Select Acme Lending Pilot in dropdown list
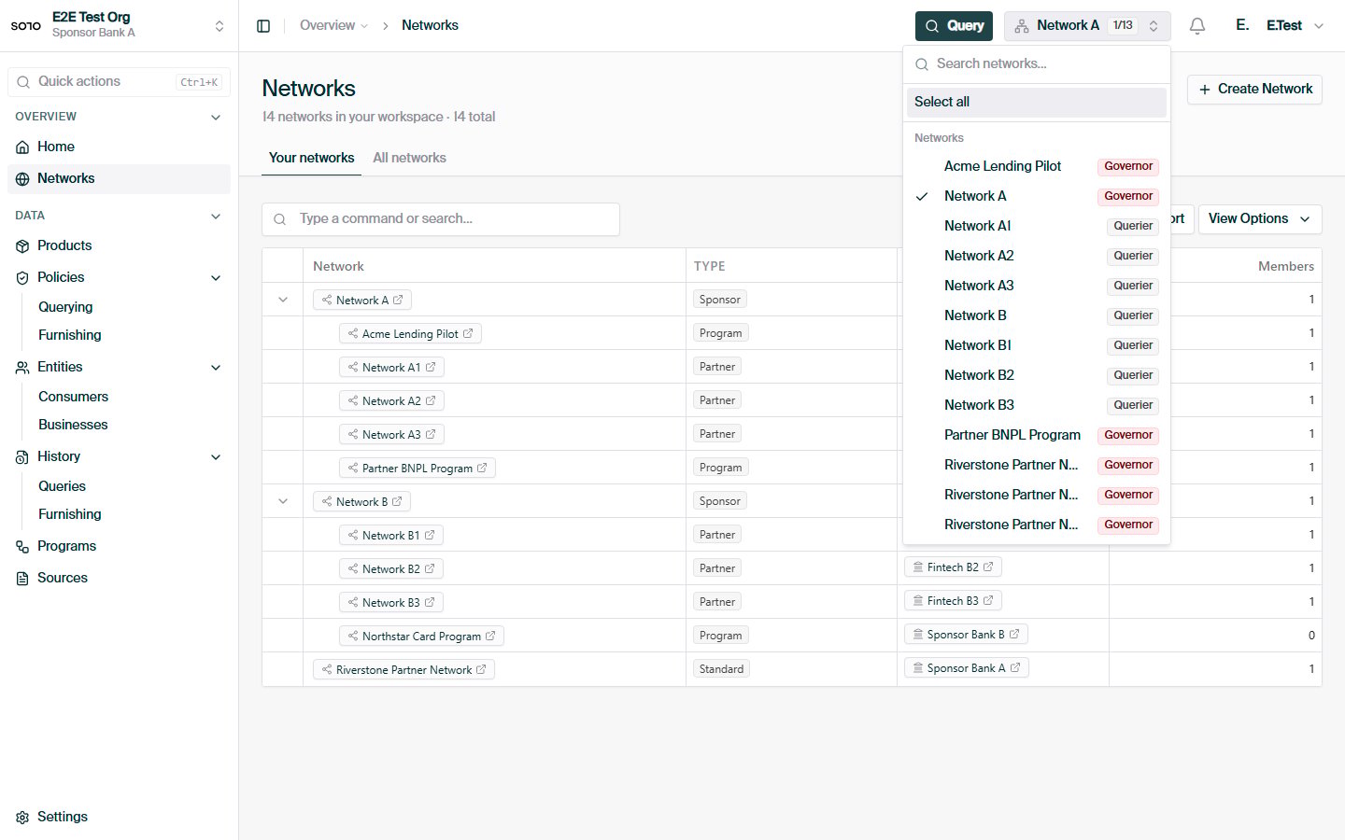The width and height of the screenshot is (1345, 840). [x=1037, y=166]
